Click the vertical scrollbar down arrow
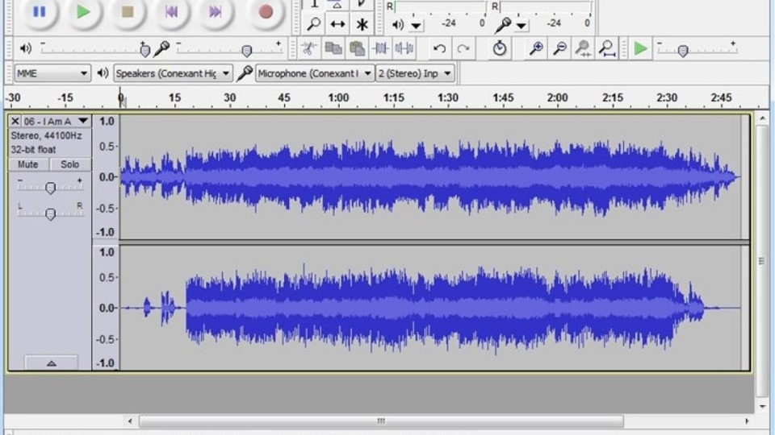The width and height of the screenshot is (775, 435). pos(762,406)
